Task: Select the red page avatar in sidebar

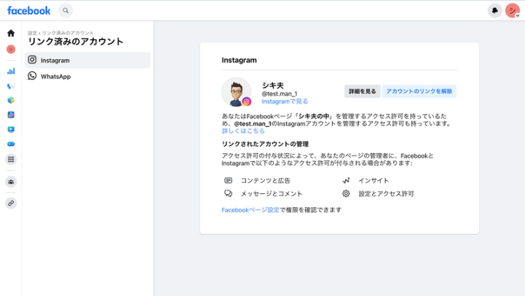Action: [11, 50]
